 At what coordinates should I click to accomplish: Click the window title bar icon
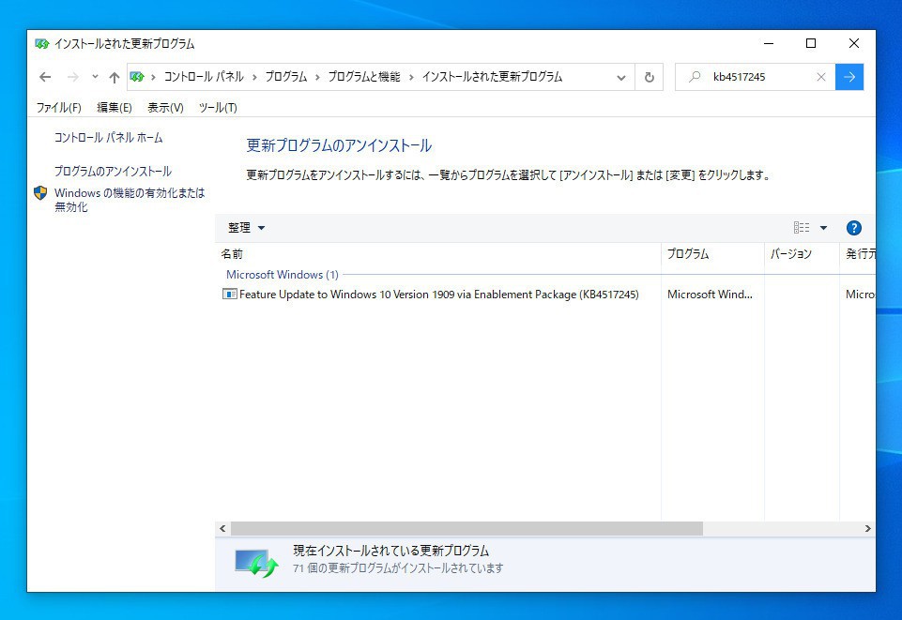click(42, 44)
